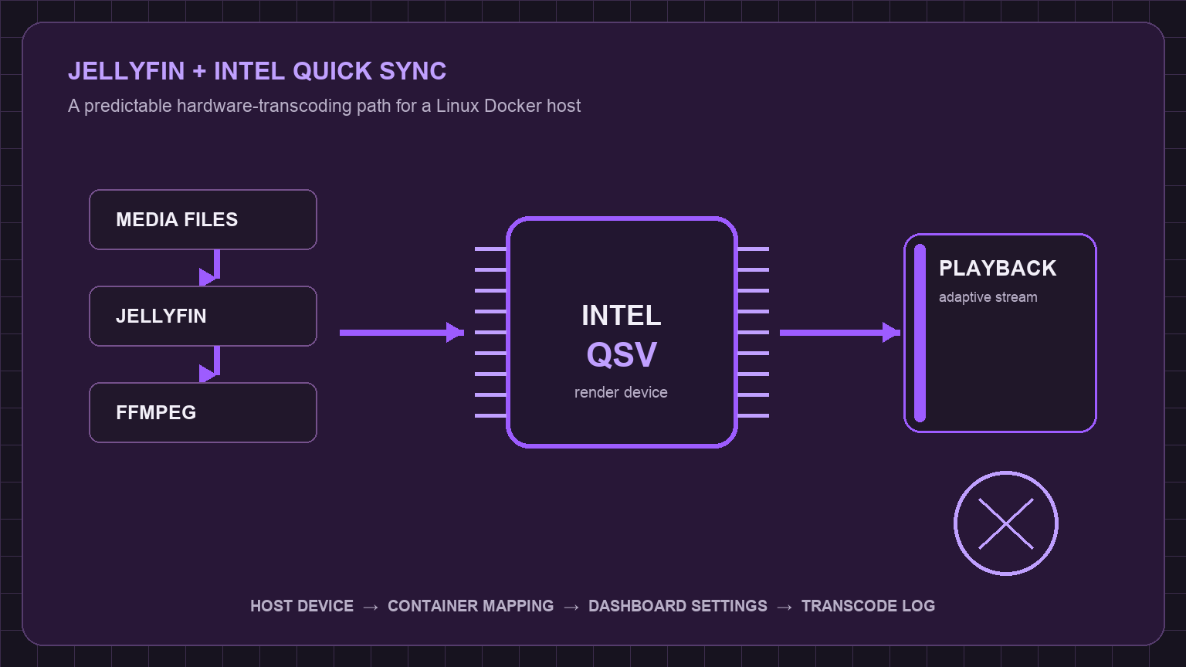Click the circled X icon
The width and height of the screenshot is (1186, 667).
click(x=1006, y=523)
